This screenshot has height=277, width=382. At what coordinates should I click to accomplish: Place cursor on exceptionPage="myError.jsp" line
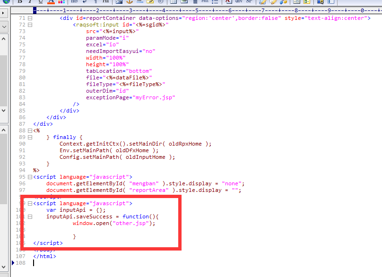coord(130,97)
